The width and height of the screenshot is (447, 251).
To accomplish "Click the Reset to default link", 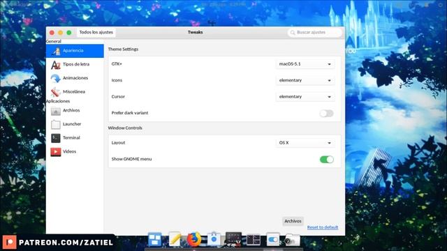I will [x=323, y=227].
